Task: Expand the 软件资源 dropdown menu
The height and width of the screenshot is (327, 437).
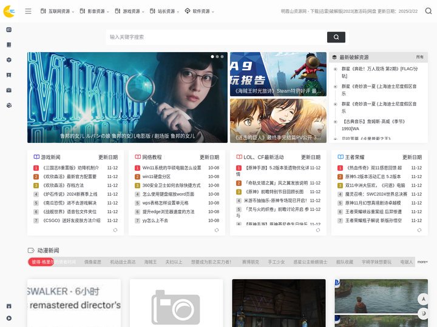Action: point(200,11)
